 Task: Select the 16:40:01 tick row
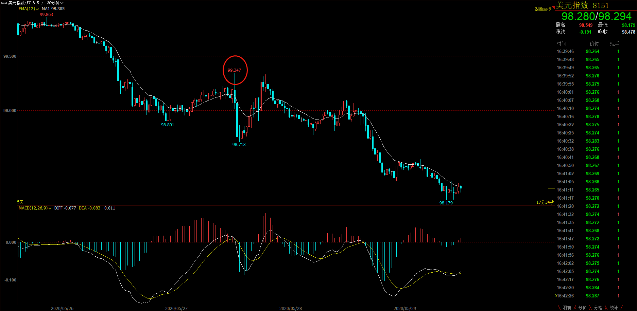596,92
